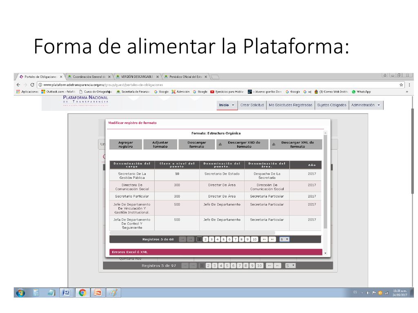
Task: Go to page 10 of 68 registros
Action: (x=254, y=239)
